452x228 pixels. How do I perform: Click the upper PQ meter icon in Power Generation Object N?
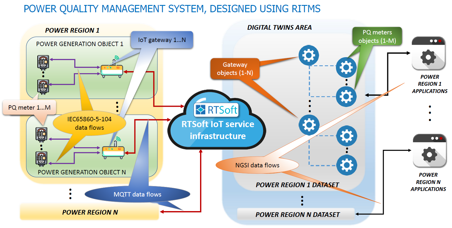tap(41, 134)
